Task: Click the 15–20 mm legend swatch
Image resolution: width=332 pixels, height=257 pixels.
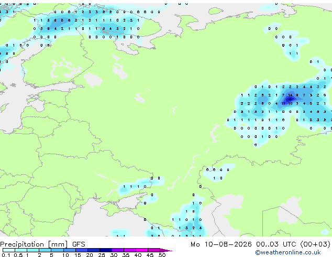Action: click(82, 250)
